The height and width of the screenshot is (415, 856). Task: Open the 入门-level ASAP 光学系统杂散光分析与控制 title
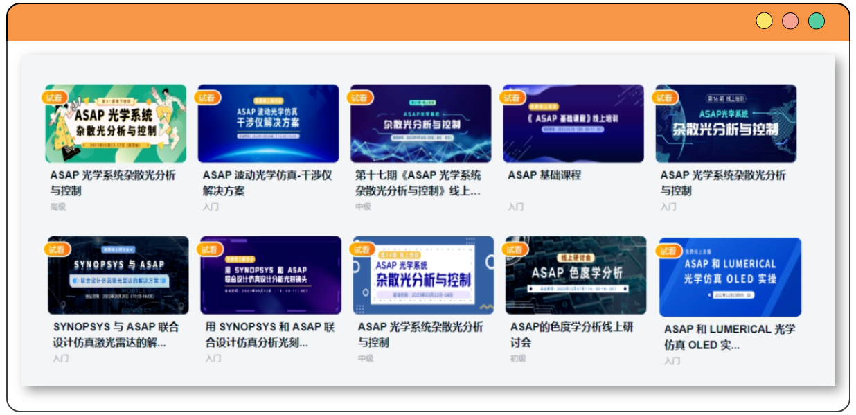pyautogui.click(x=723, y=183)
